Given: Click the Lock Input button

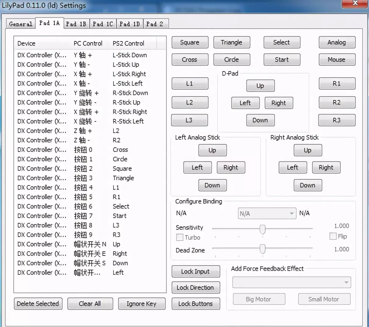Looking at the screenshot, I should [x=196, y=271].
